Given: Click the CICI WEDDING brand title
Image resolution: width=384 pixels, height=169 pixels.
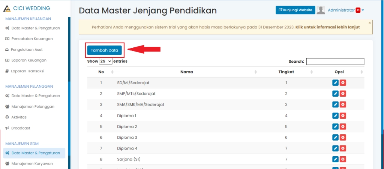Looking at the screenshot, I should 31,8.
